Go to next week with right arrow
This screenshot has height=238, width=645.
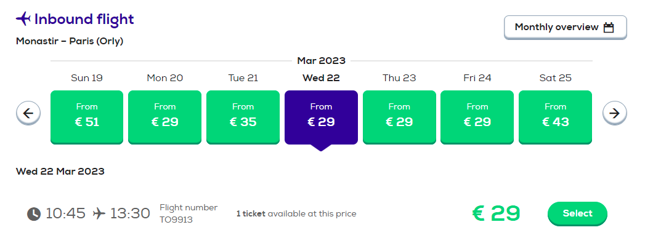tap(615, 113)
